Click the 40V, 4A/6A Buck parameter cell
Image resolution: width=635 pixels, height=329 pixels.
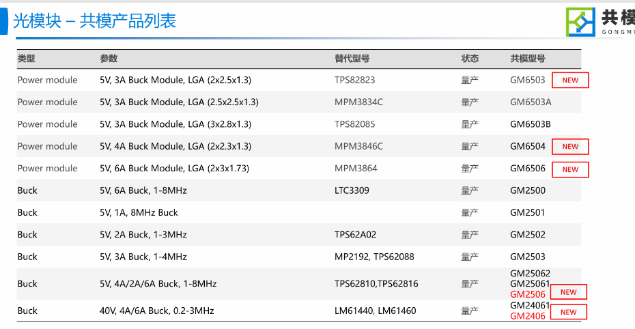[x=157, y=311]
